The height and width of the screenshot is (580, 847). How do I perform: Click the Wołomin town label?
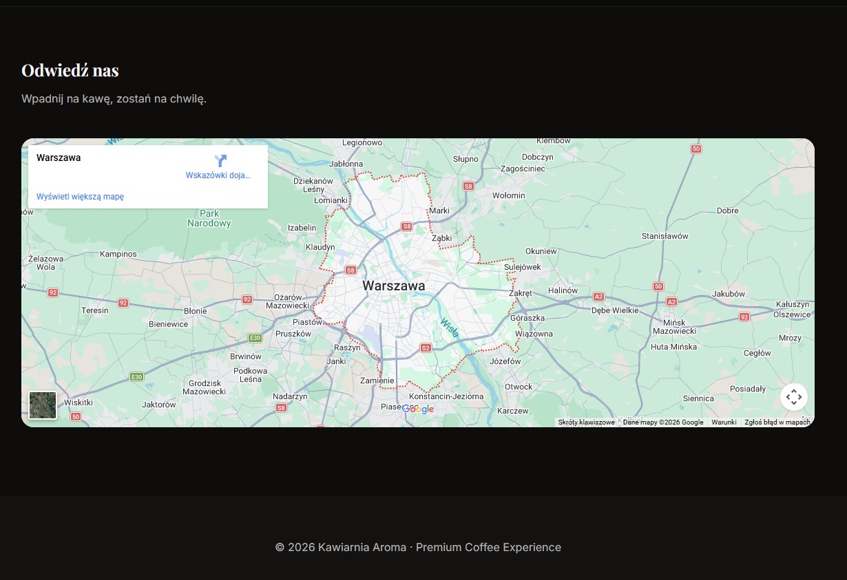[508, 195]
